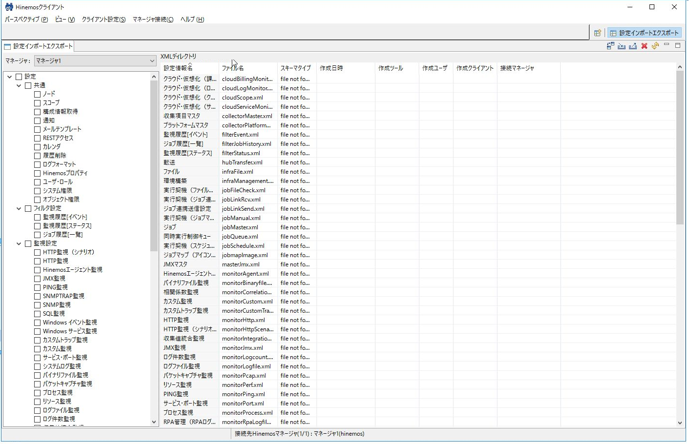This screenshot has width=689, height=444.
Task: Open the マネージャ1 manager dropdown
Action: point(95,61)
